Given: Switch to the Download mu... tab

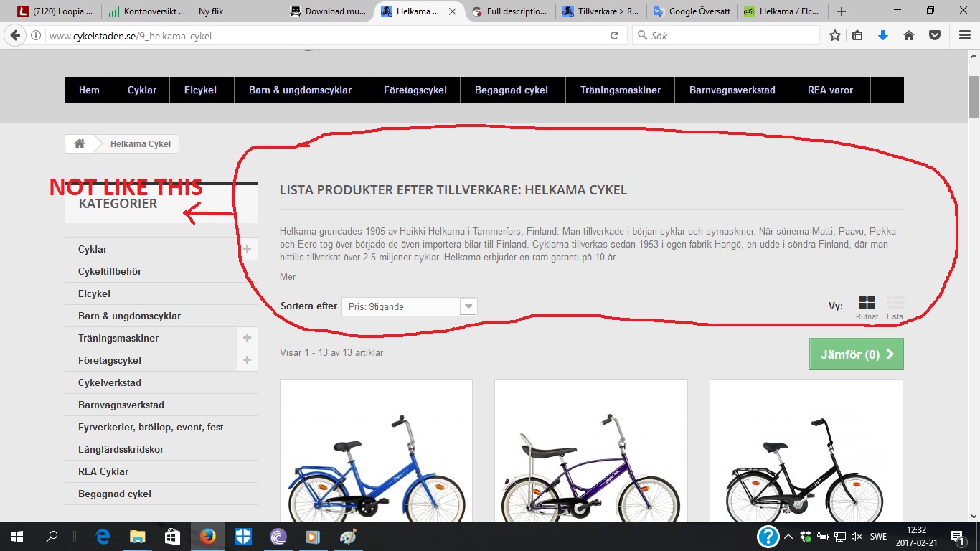Looking at the screenshot, I should [x=328, y=11].
